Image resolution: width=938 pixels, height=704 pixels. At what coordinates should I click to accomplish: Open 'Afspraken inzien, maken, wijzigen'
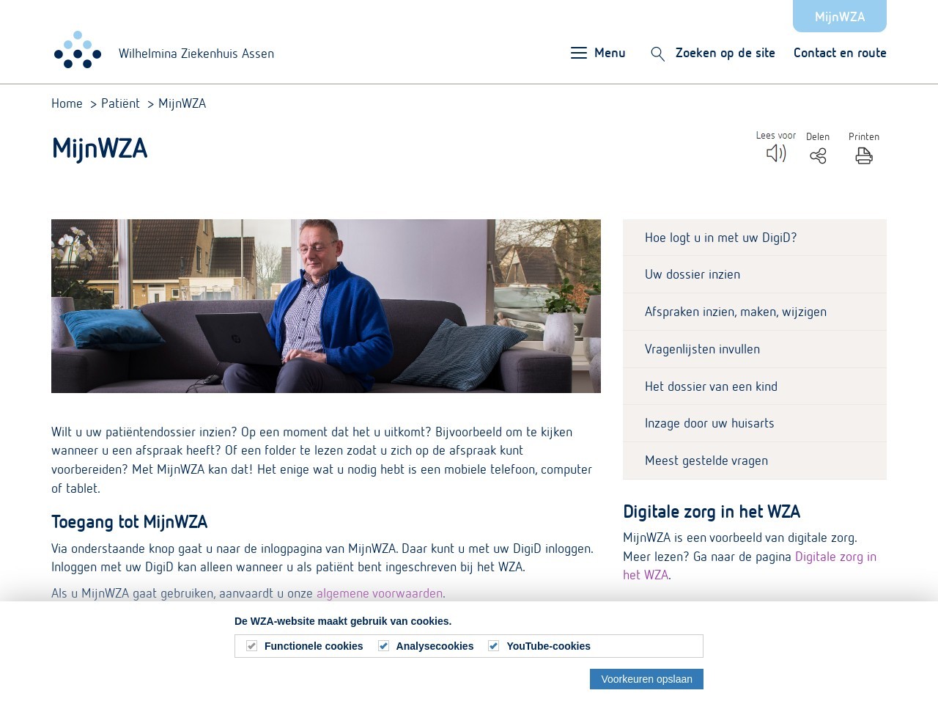pos(755,312)
